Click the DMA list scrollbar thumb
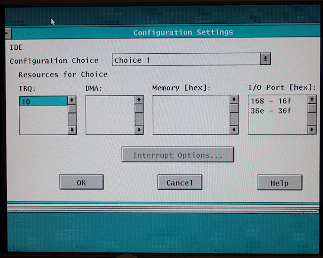The width and height of the screenshot is (323, 258). click(x=139, y=109)
